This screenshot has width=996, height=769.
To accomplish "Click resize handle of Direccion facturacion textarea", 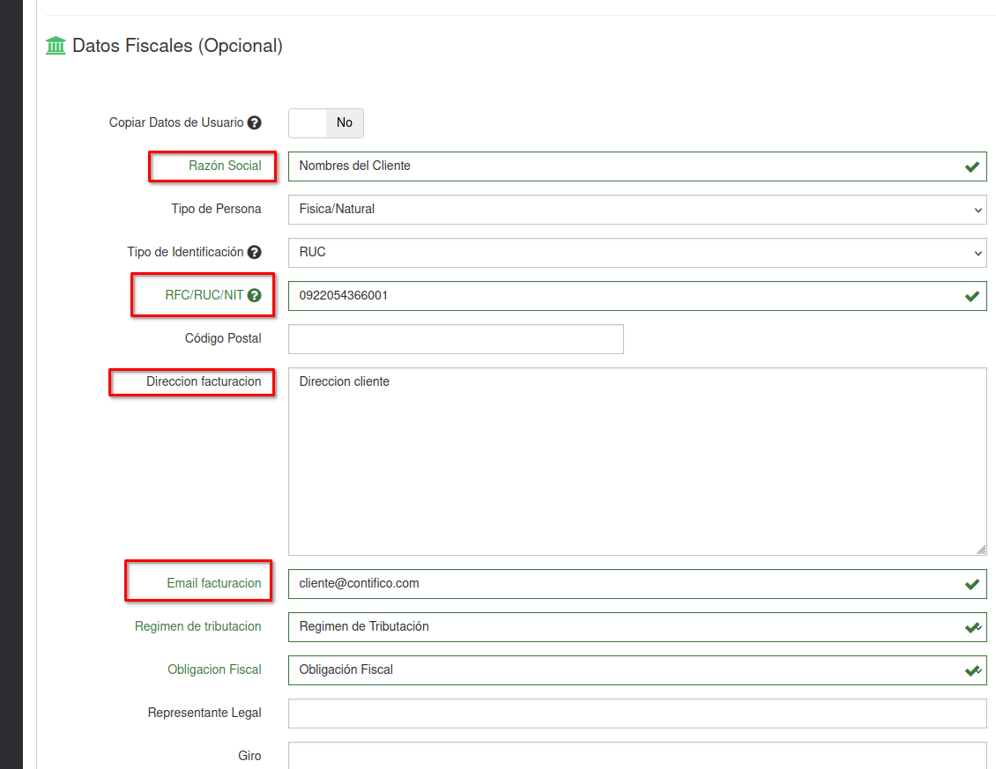I will [x=981, y=549].
